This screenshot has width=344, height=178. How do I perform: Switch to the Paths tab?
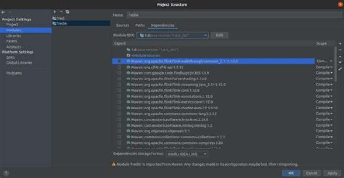[x=140, y=25]
